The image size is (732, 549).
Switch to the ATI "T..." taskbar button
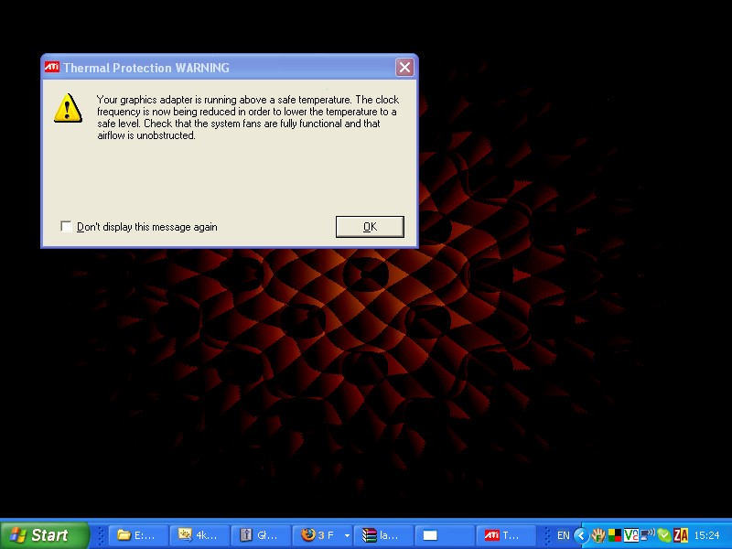(x=506, y=535)
